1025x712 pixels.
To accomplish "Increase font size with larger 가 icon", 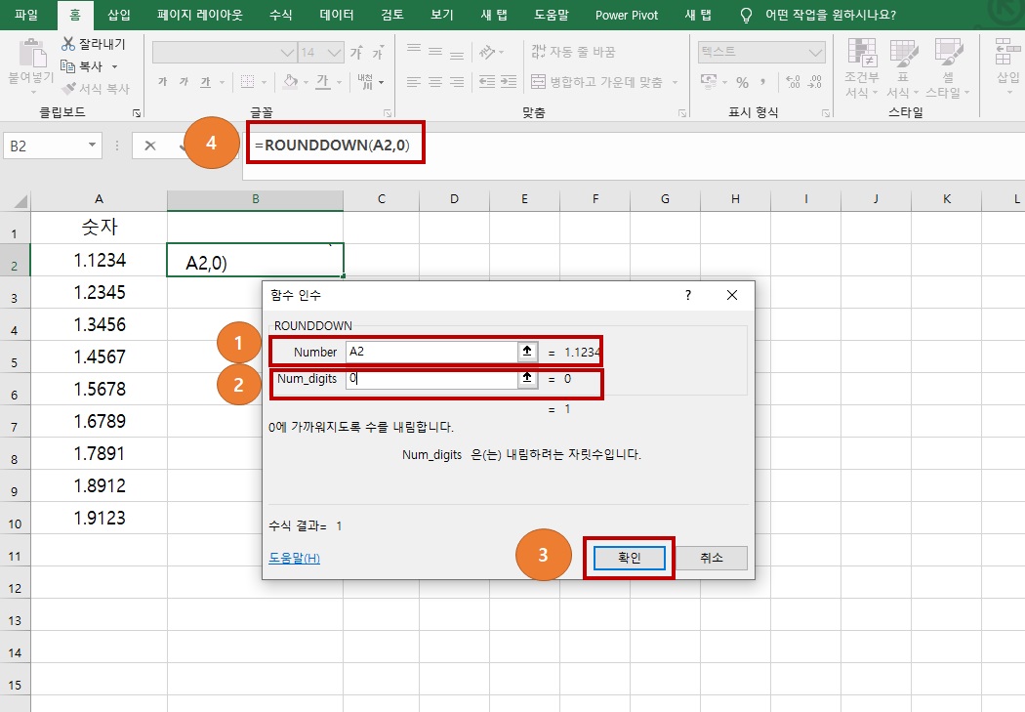I will coord(356,53).
